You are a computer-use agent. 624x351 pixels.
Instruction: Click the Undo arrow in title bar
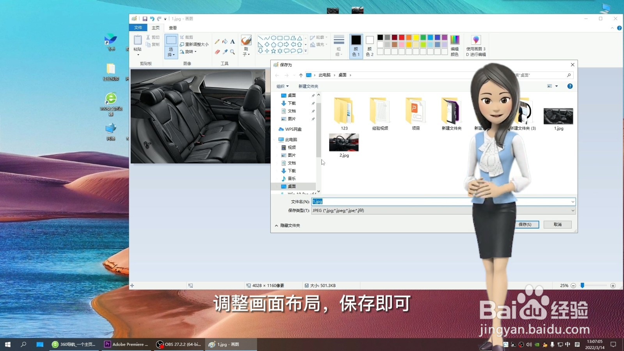pyautogui.click(x=152, y=19)
